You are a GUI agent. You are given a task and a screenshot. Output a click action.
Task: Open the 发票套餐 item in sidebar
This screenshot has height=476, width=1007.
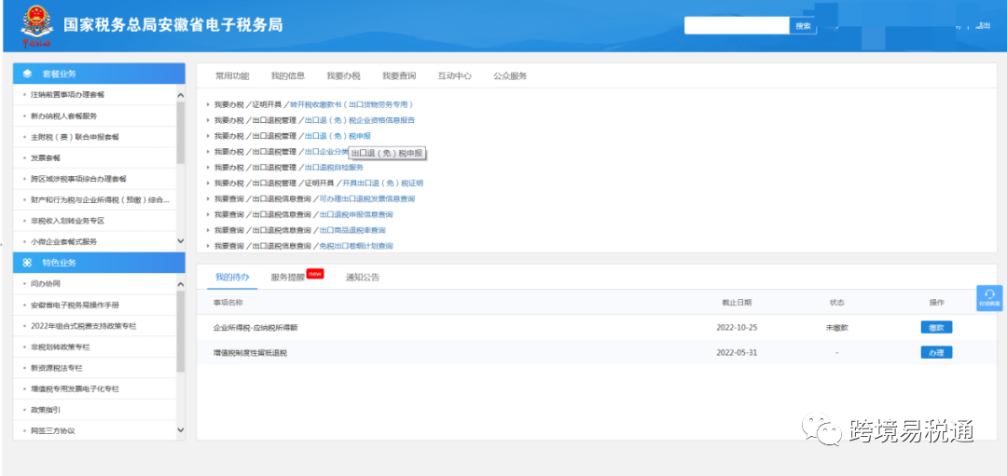(x=46, y=157)
